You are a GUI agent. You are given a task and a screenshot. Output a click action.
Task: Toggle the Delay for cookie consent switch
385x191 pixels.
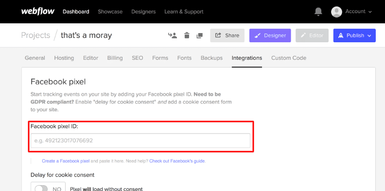tap(48, 188)
